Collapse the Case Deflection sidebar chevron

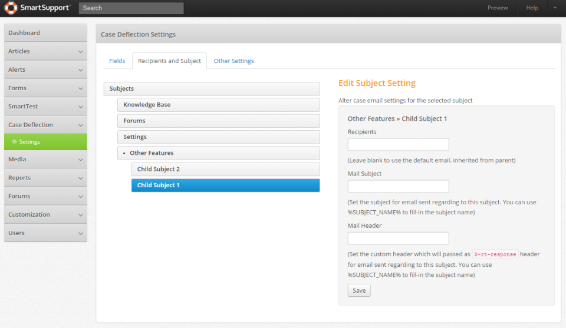pos(81,125)
